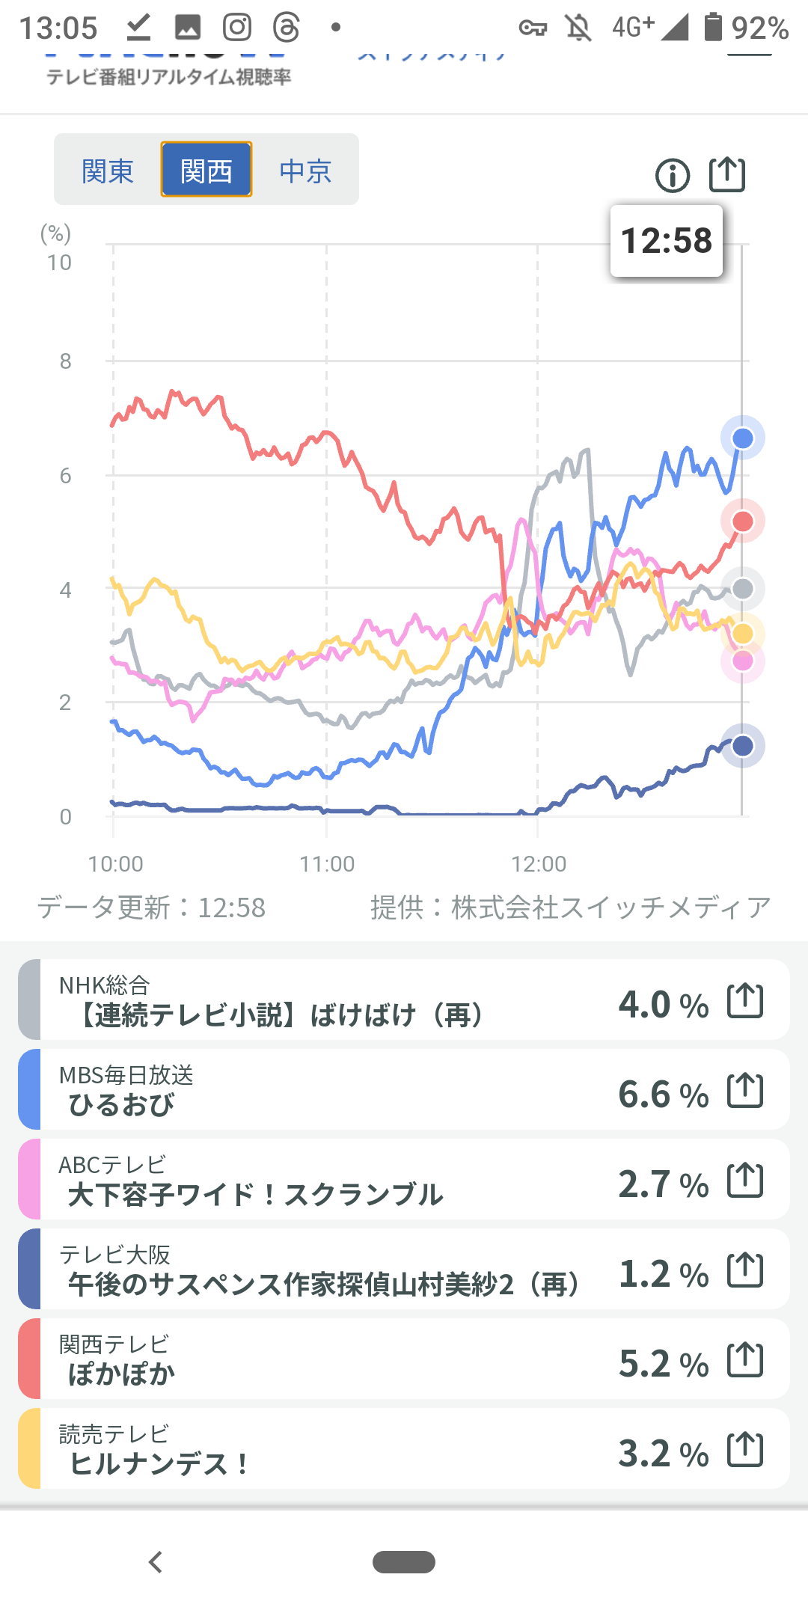Select the 関西 region tab
Image resolution: width=808 pixels, height=1616 pixels.
[x=206, y=171]
